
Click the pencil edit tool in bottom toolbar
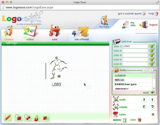point(8,118)
